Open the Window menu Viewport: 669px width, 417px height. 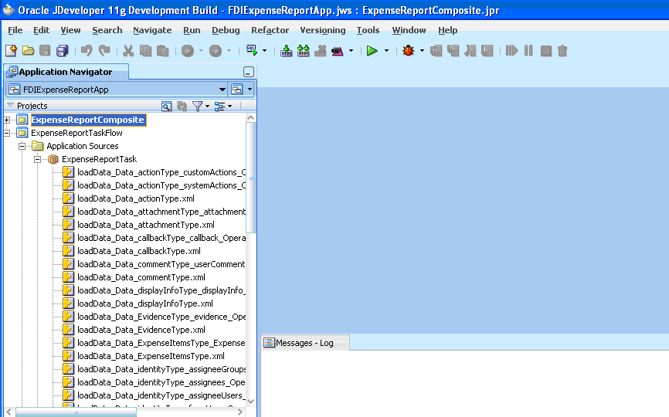coord(409,30)
